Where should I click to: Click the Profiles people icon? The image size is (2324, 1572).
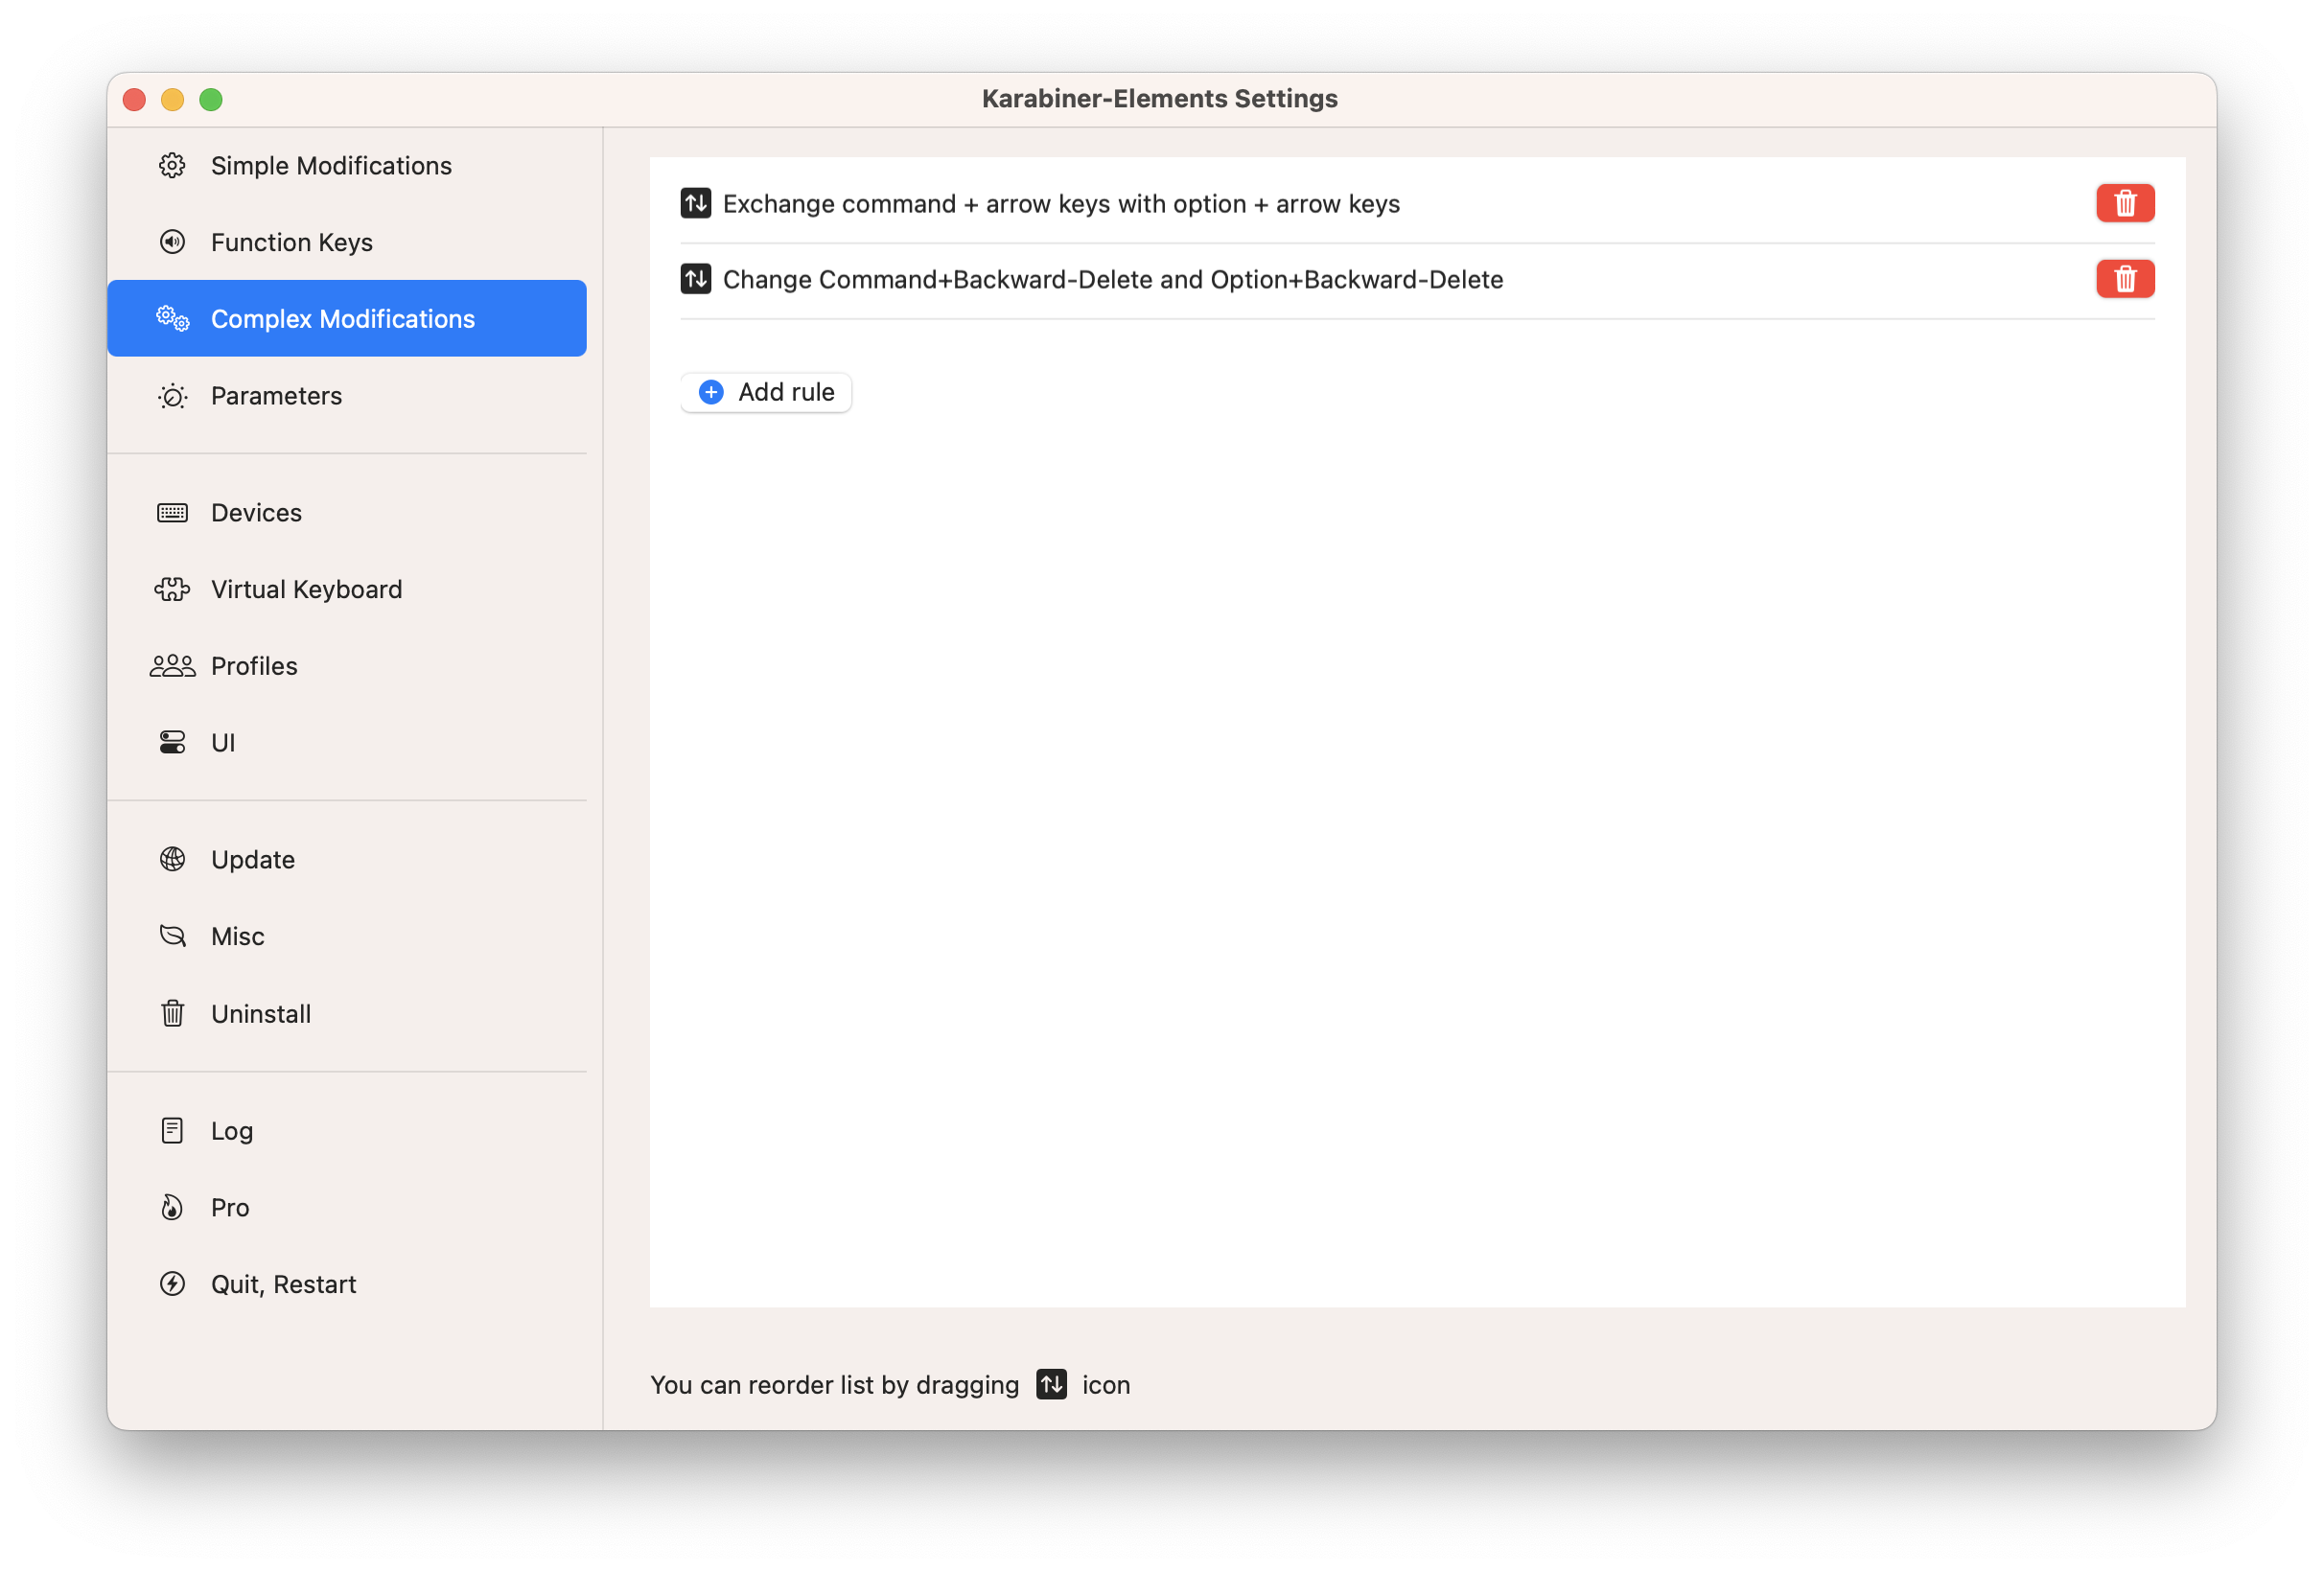point(172,666)
